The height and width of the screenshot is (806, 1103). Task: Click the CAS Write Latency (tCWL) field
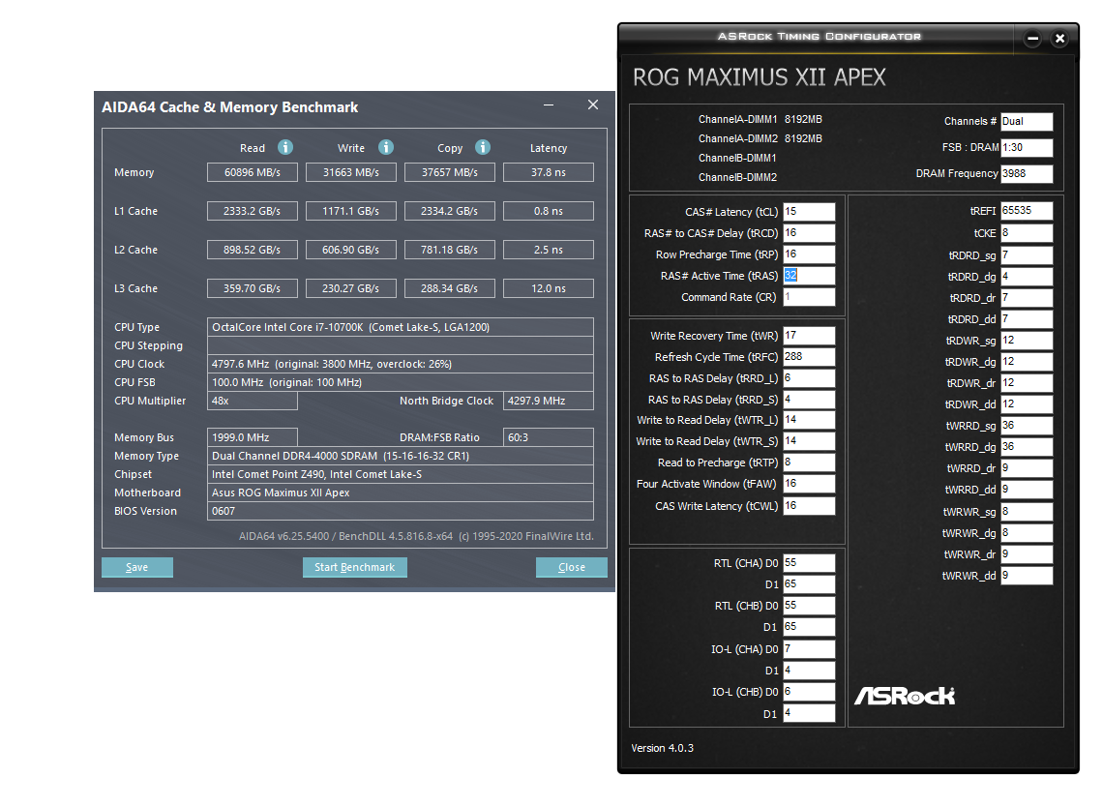pos(809,506)
